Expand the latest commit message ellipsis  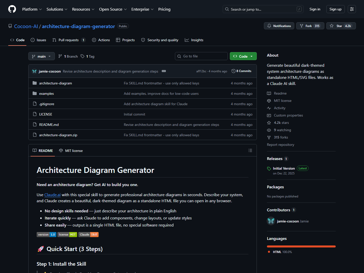tap(164, 71)
